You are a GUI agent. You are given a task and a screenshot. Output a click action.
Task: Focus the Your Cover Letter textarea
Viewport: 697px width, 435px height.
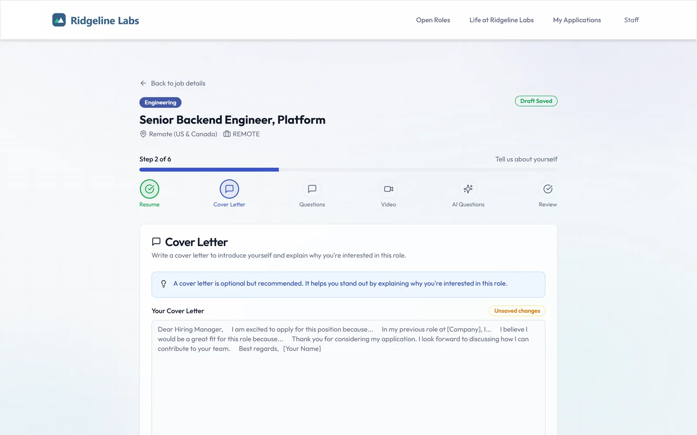tap(348, 378)
